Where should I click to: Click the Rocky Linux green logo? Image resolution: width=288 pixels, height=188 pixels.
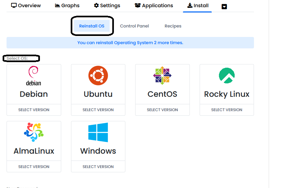tap(227, 76)
